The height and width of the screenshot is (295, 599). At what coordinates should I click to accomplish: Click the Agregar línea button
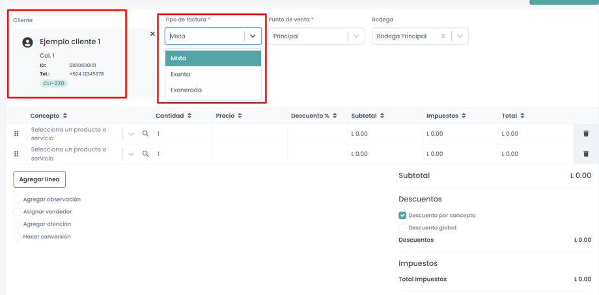tap(40, 179)
